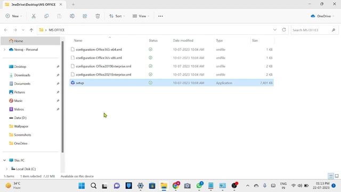Click the Back navigation arrow
341x192 pixels.
point(6,30)
